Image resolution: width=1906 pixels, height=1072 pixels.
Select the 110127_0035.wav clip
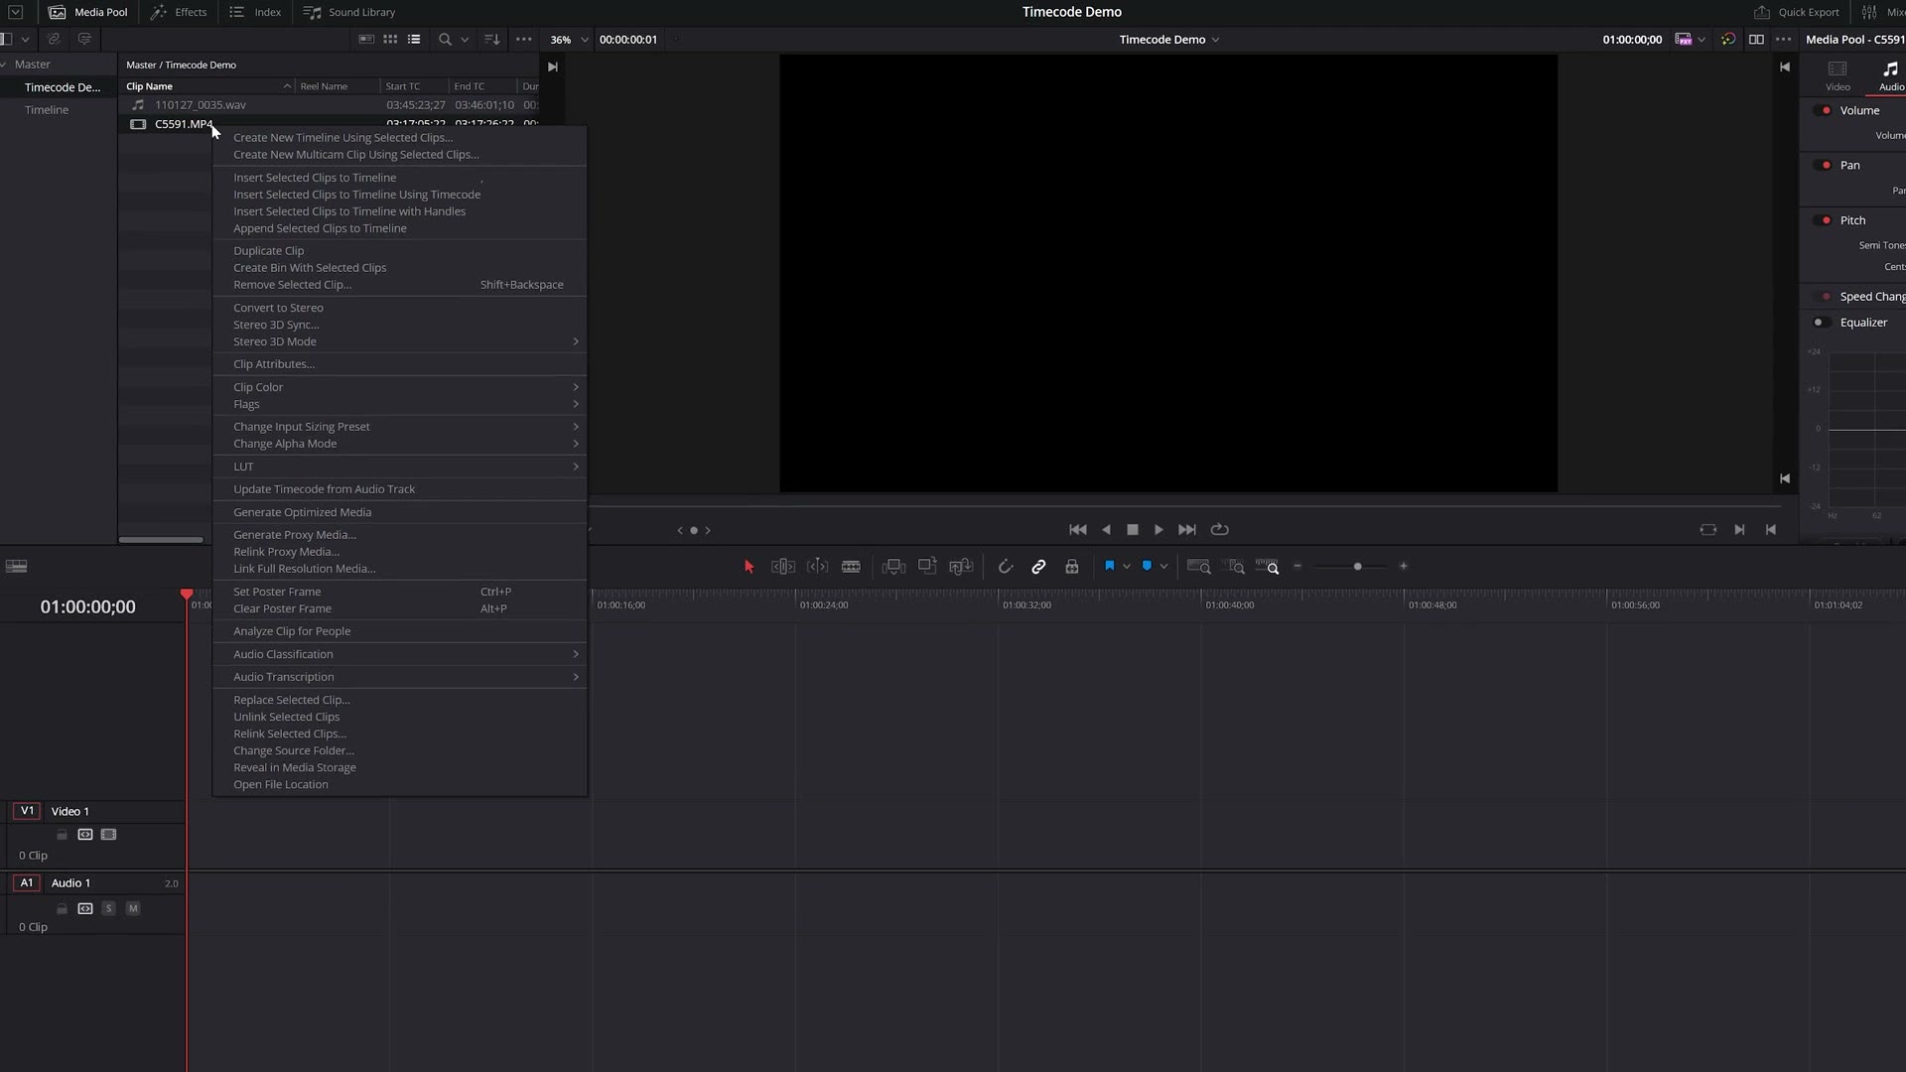click(x=201, y=104)
